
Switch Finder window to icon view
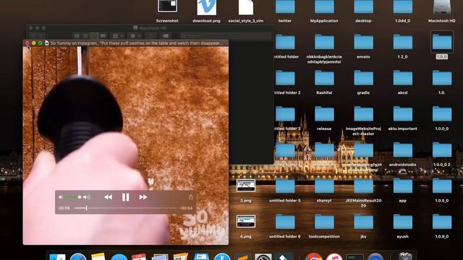pos(77,36)
